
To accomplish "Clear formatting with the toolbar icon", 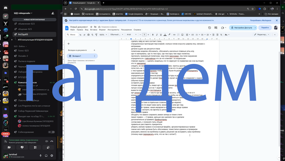I will [221, 35].
